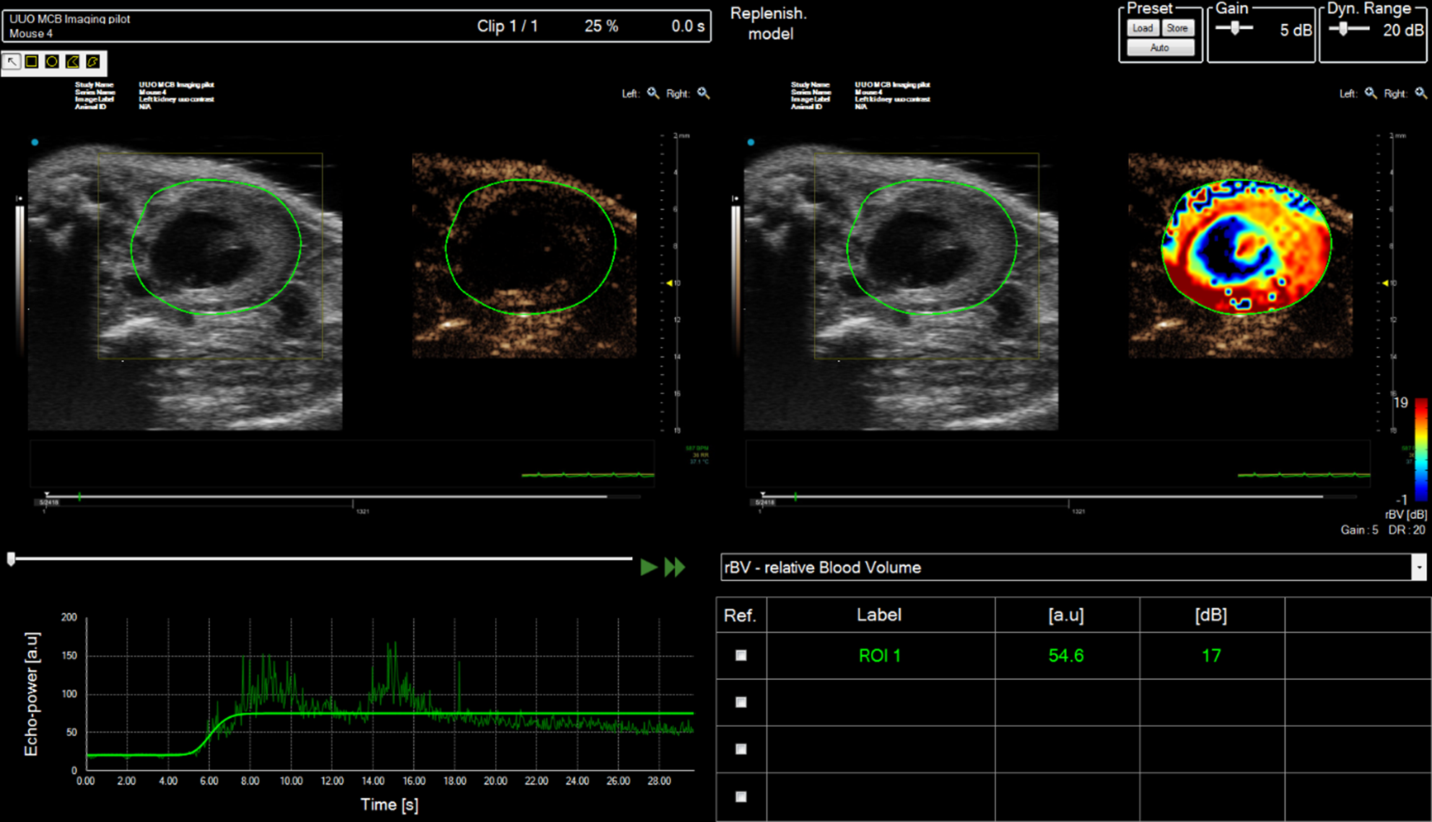Check the Ref. box for ROI 1
This screenshot has height=822, width=1432.
pos(741,655)
